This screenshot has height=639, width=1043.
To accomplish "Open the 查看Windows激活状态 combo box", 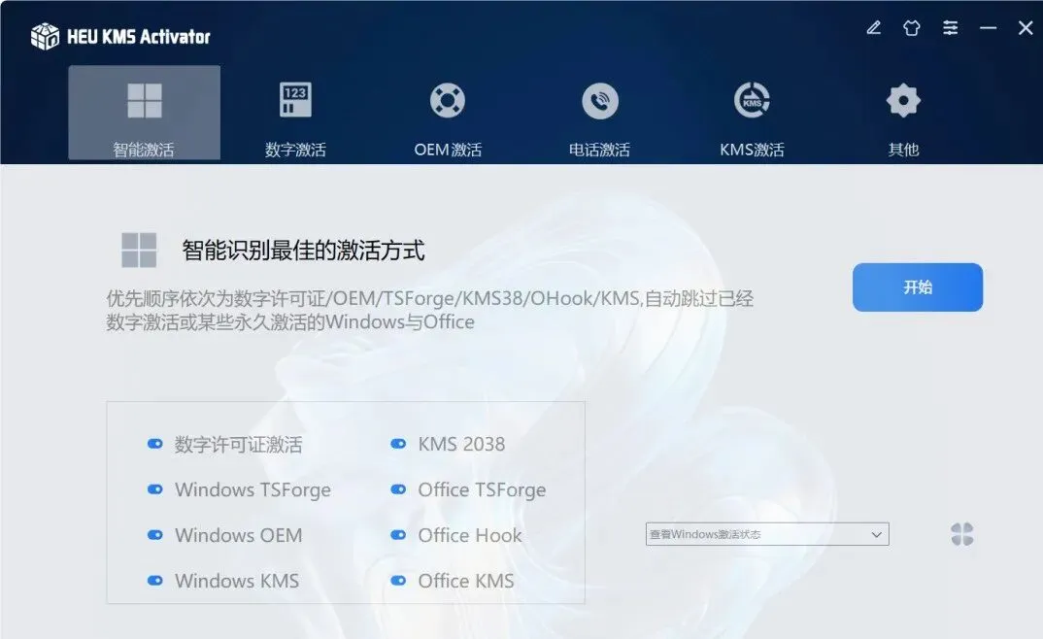I will [767, 534].
